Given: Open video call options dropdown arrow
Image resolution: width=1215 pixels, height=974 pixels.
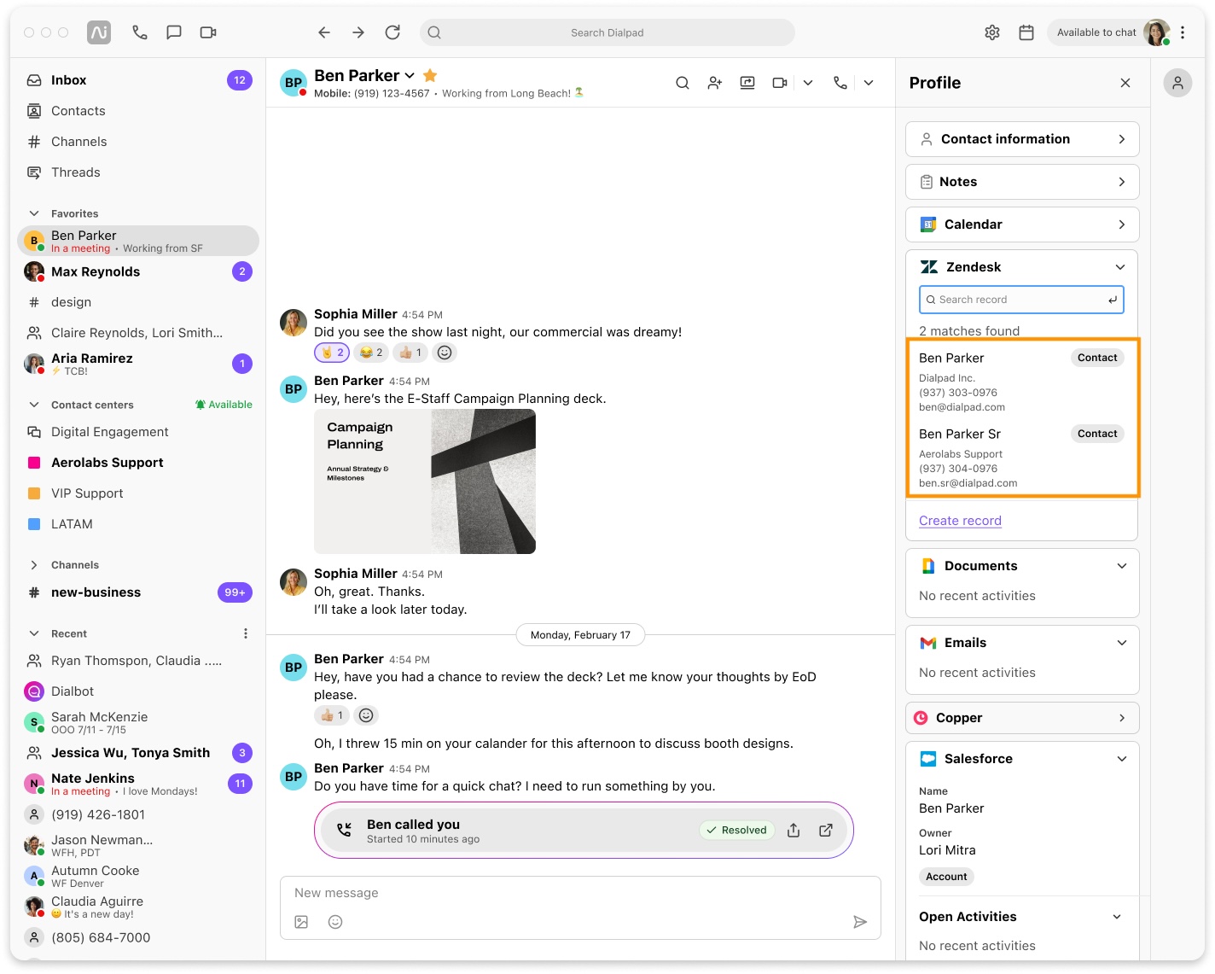Looking at the screenshot, I should coord(808,83).
